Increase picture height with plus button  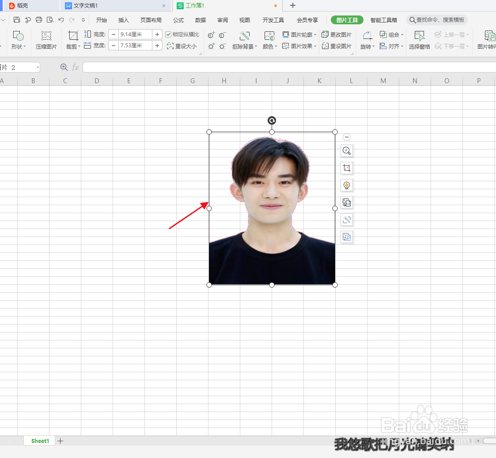point(157,34)
